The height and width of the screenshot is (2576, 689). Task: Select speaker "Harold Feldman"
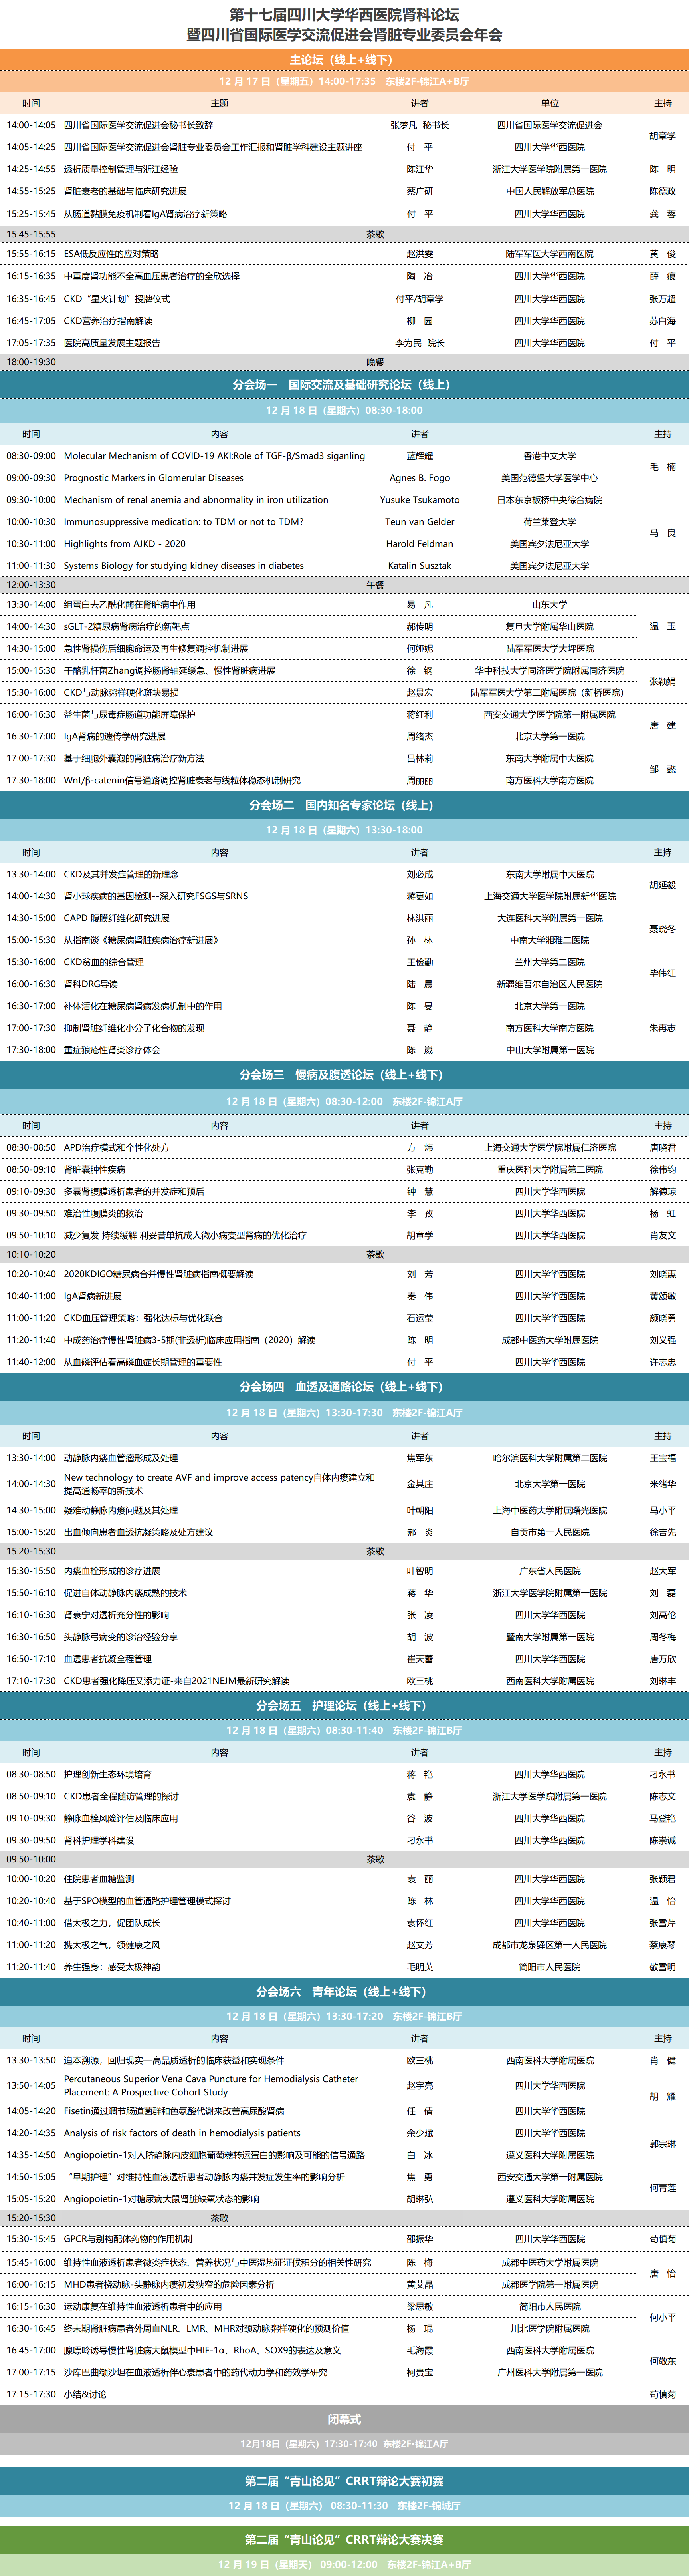(420, 544)
